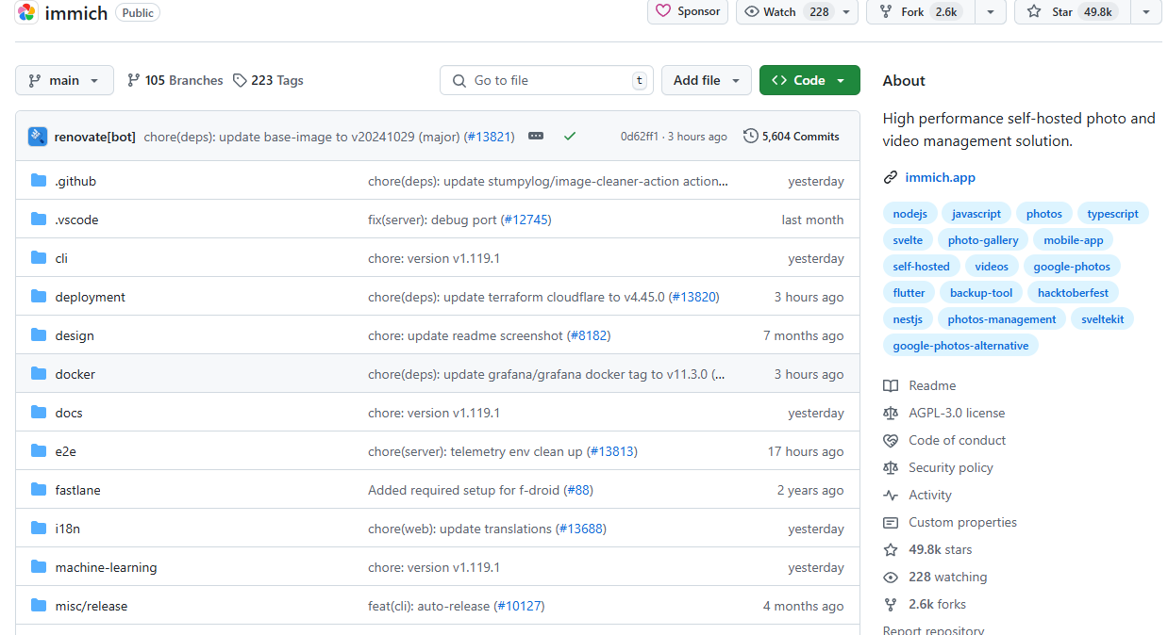
Task: Open the 223 Tags link
Action: tap(268, 81)
